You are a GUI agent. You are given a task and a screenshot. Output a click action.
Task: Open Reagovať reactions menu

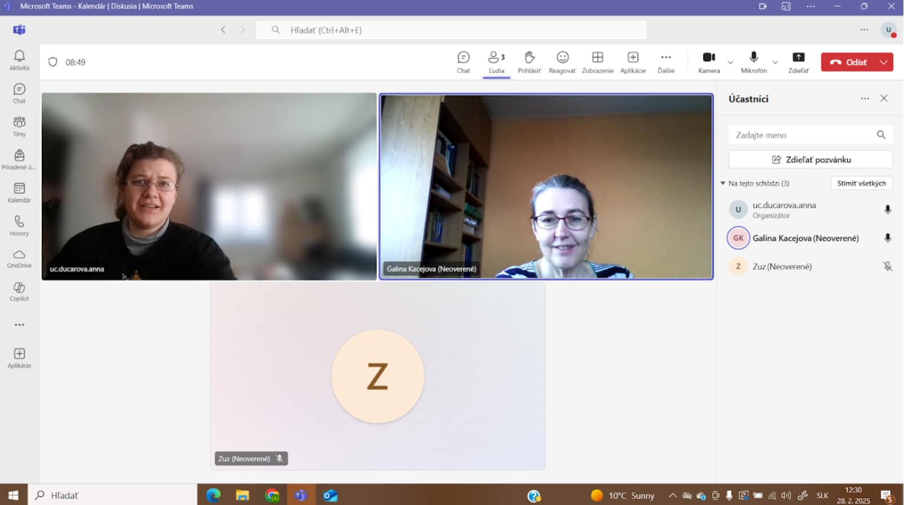coord(563,62)
